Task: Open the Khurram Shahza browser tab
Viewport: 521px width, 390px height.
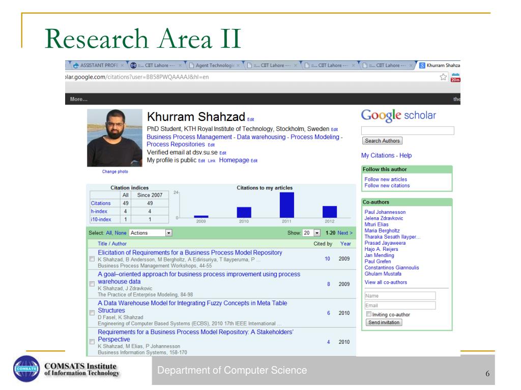Action: click(x=439, y=66)
